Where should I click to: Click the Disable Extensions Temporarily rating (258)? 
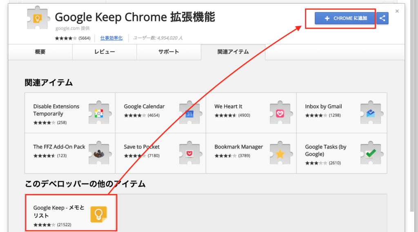(x=50, y=123)
